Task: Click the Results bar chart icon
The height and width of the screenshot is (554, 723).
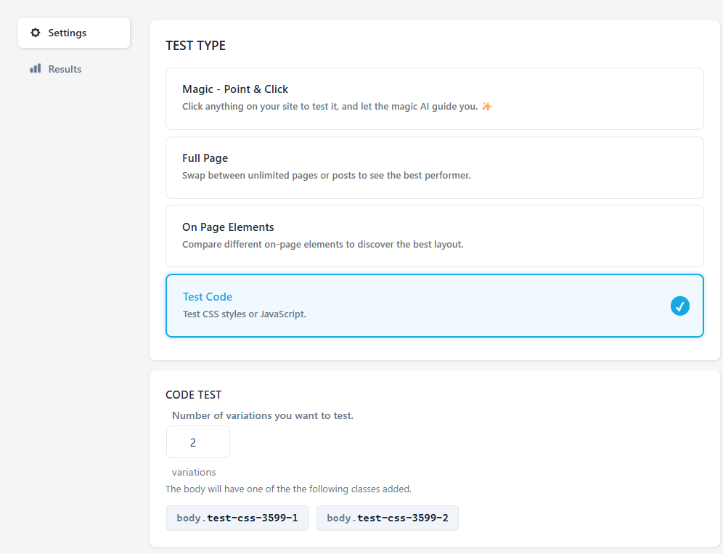Action: coord(35,69)
